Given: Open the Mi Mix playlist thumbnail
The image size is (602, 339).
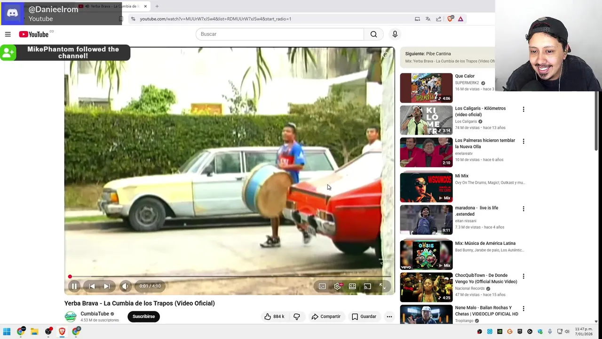Looking at the screenshot, I should coord(426,187).
